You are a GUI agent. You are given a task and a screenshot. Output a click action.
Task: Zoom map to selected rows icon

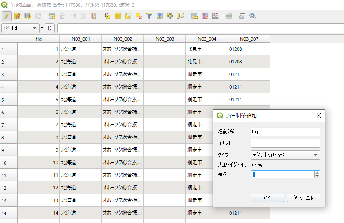click(x=181, y=16)
